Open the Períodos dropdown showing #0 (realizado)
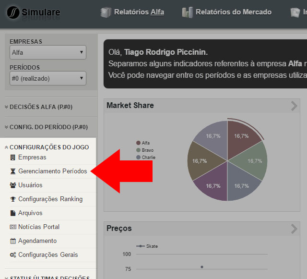This screenshot has width=307, height=279. tap(48, 78)
